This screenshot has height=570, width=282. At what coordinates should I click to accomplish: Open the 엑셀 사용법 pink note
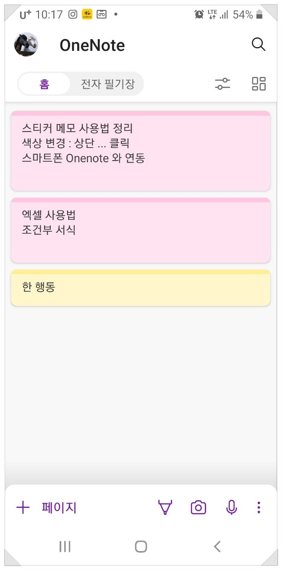(x=141, y=230)
